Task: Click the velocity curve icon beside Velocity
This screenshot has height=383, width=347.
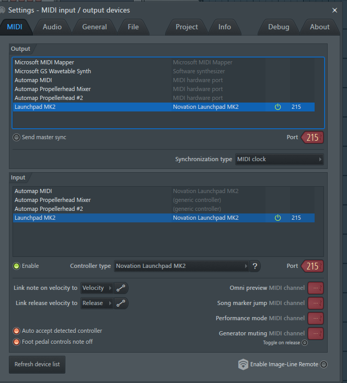Action: (121, 288)
